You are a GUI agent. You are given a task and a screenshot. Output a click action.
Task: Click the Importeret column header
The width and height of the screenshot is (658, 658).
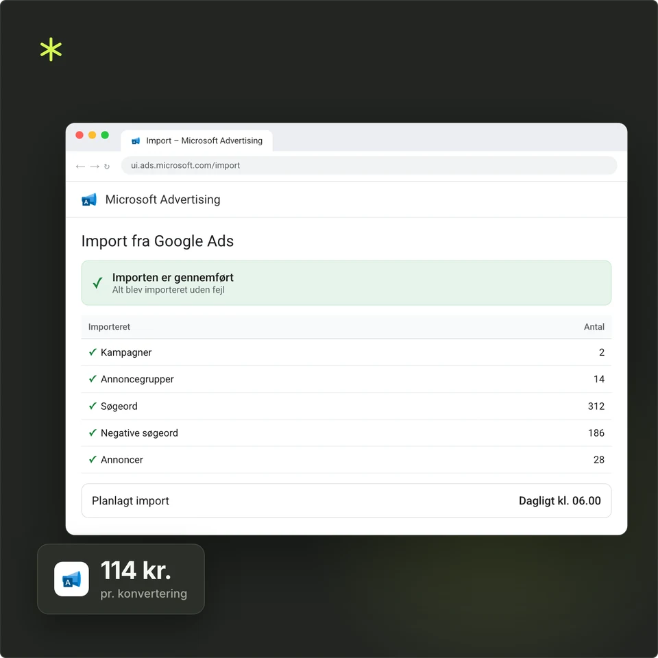[x=109, y=326]
